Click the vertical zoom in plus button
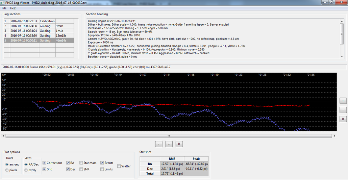The width and height of the screenshot is (348, 180). (x=343, y=101)
